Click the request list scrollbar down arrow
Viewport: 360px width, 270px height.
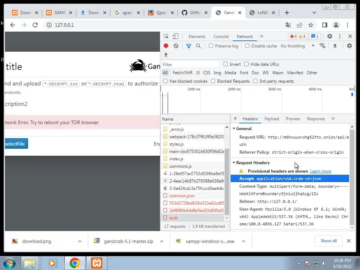[x=227, y=218]
